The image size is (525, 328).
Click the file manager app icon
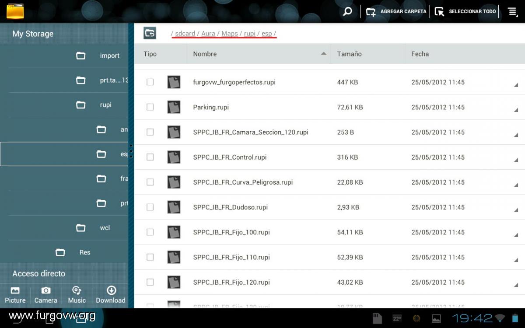point(15,11)
